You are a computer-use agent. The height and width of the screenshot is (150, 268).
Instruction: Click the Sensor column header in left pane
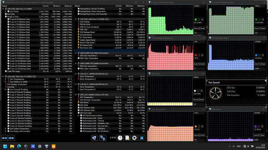[x=5, y=6]
